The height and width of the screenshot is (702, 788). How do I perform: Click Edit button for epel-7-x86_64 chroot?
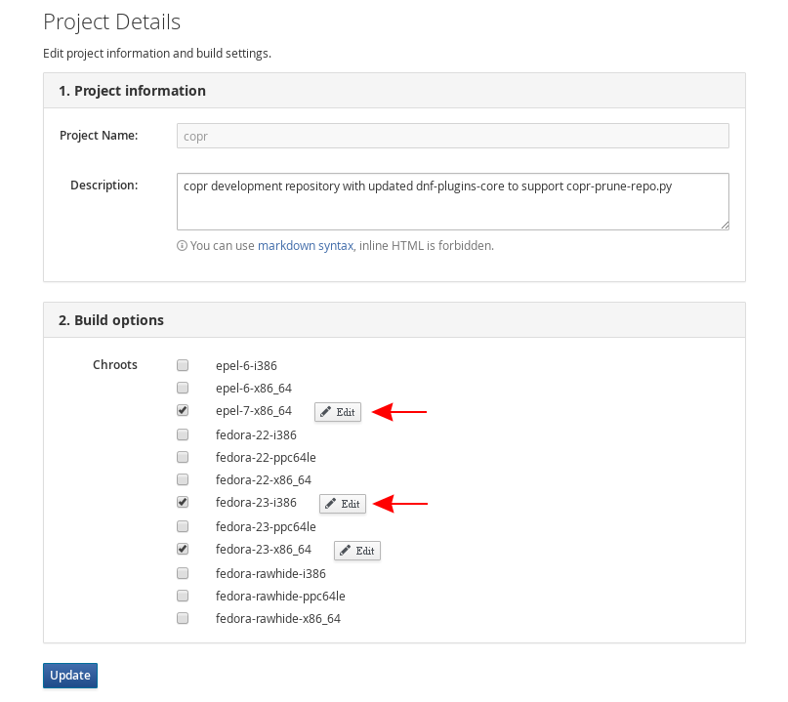click(x=338, y=412)
